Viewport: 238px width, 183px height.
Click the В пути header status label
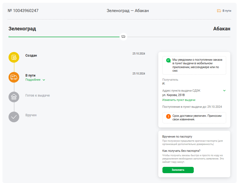coord(227,11)
